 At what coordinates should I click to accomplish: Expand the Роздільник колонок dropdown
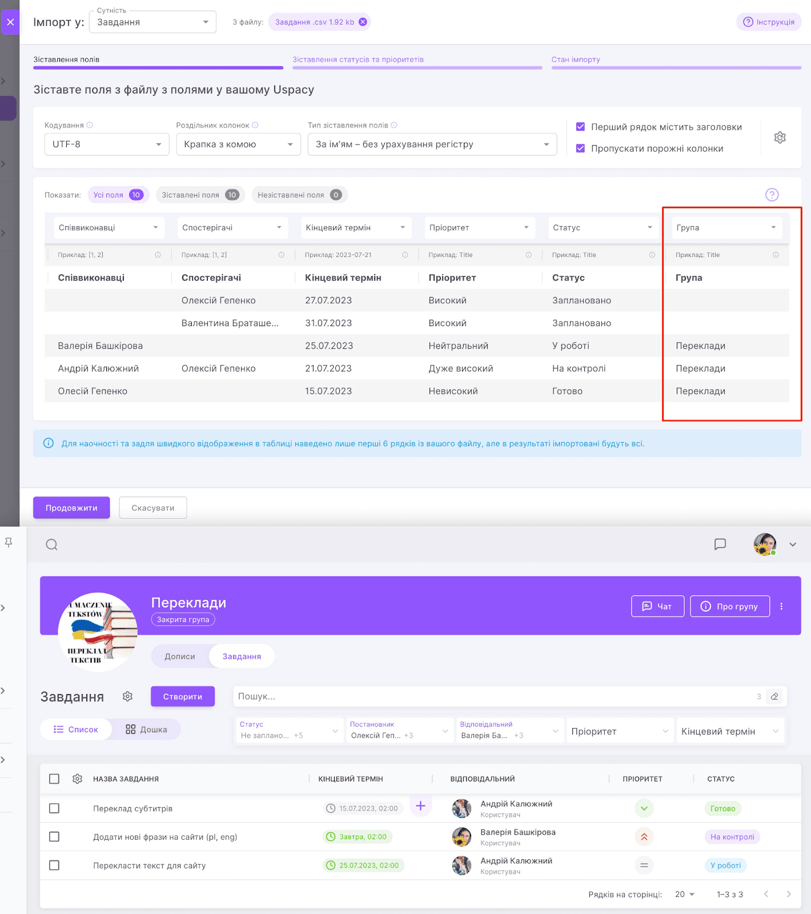click(238, 145)
